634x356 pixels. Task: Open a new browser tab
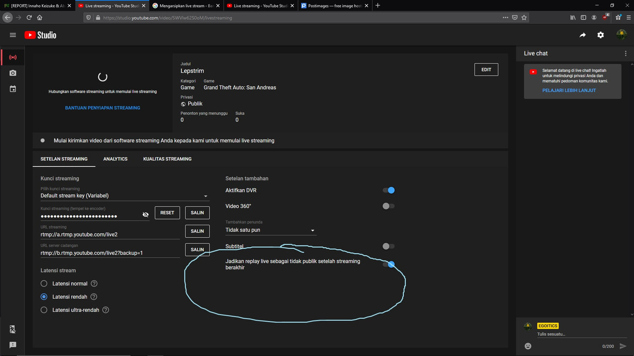coord(378,5)
